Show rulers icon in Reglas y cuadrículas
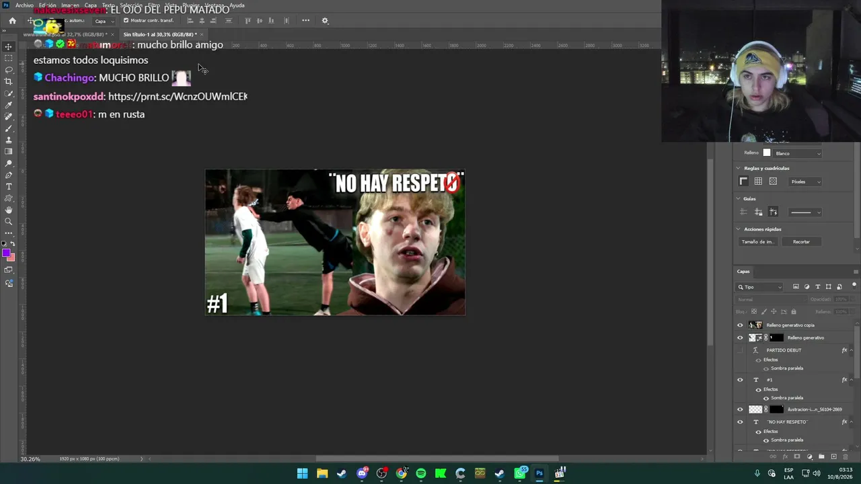Viewport: 861px width, 484px height. pos(743,182)
